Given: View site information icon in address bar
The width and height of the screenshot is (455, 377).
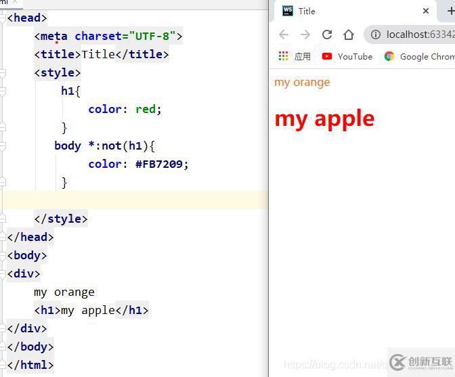Looking at the screenshot, I should pyautogui.click(x=376, y=35).
